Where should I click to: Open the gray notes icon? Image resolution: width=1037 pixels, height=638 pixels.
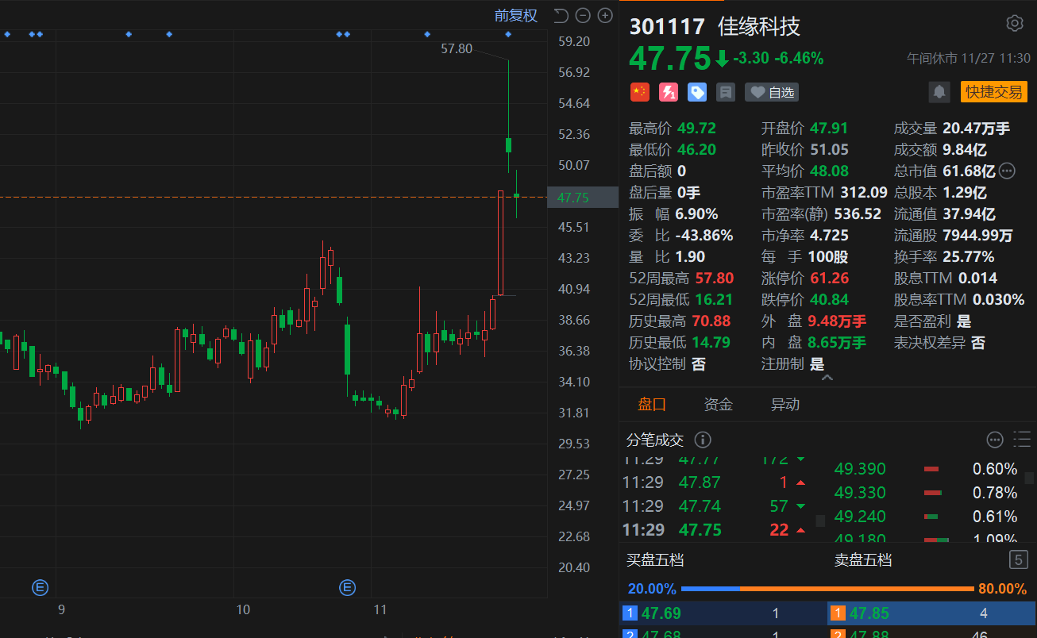[725, 92]
